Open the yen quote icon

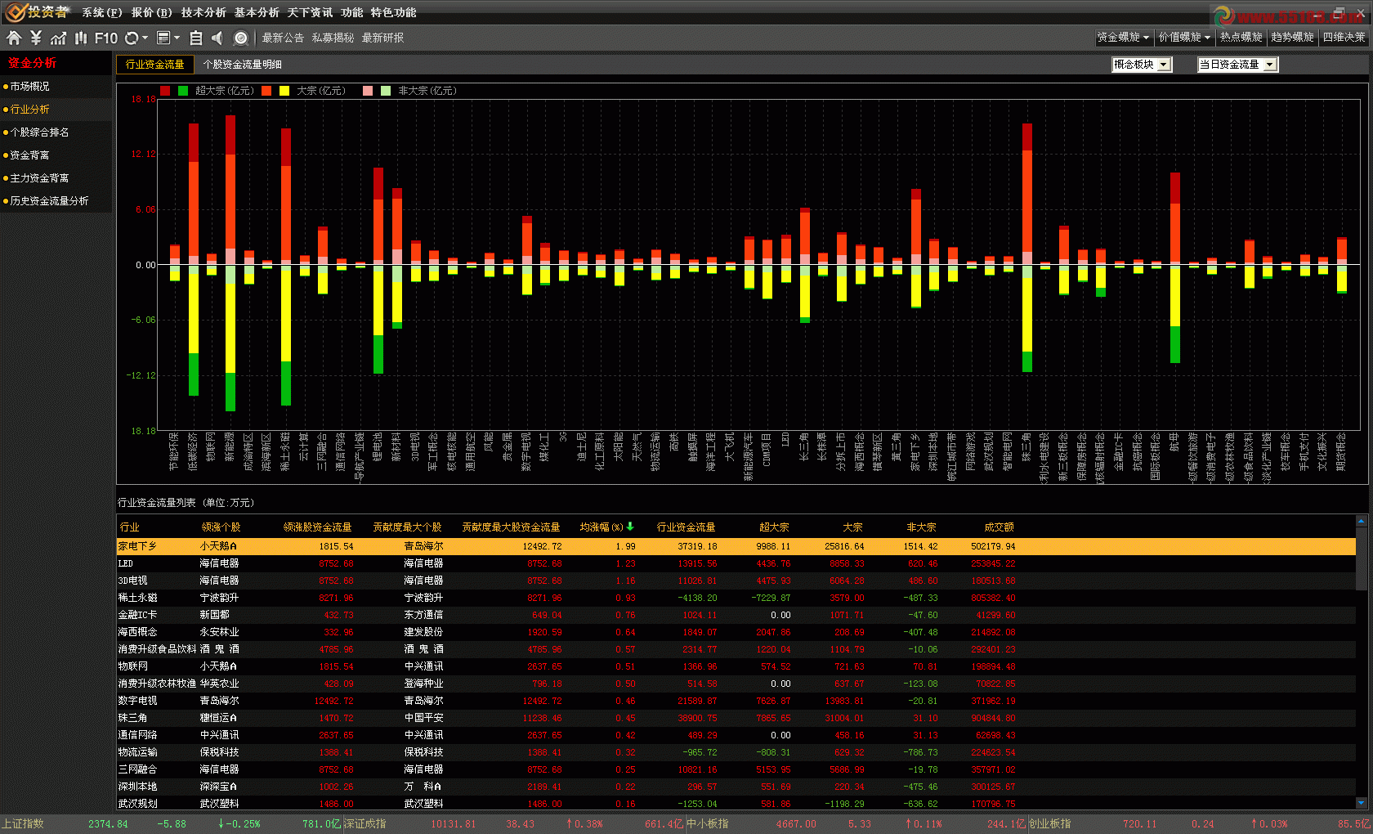tap(36, 38)
